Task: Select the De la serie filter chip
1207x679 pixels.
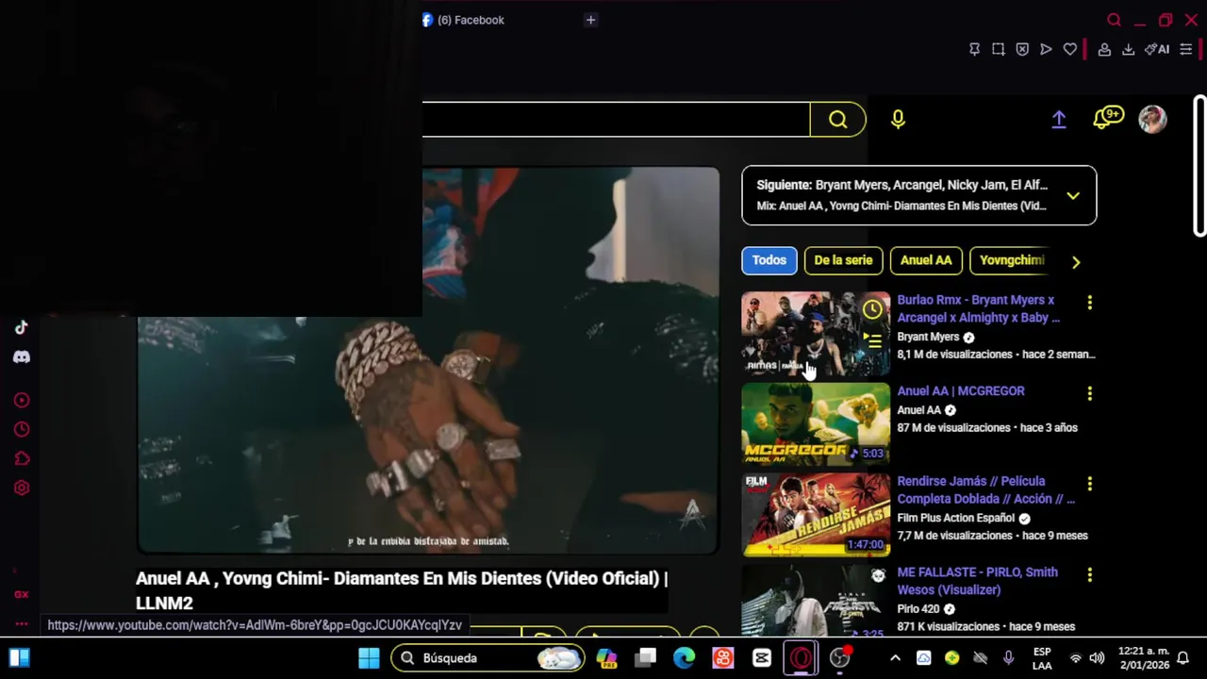Action: [843, 260]
